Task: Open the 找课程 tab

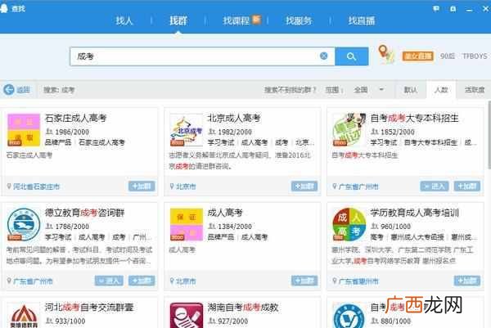Action: 236,20
